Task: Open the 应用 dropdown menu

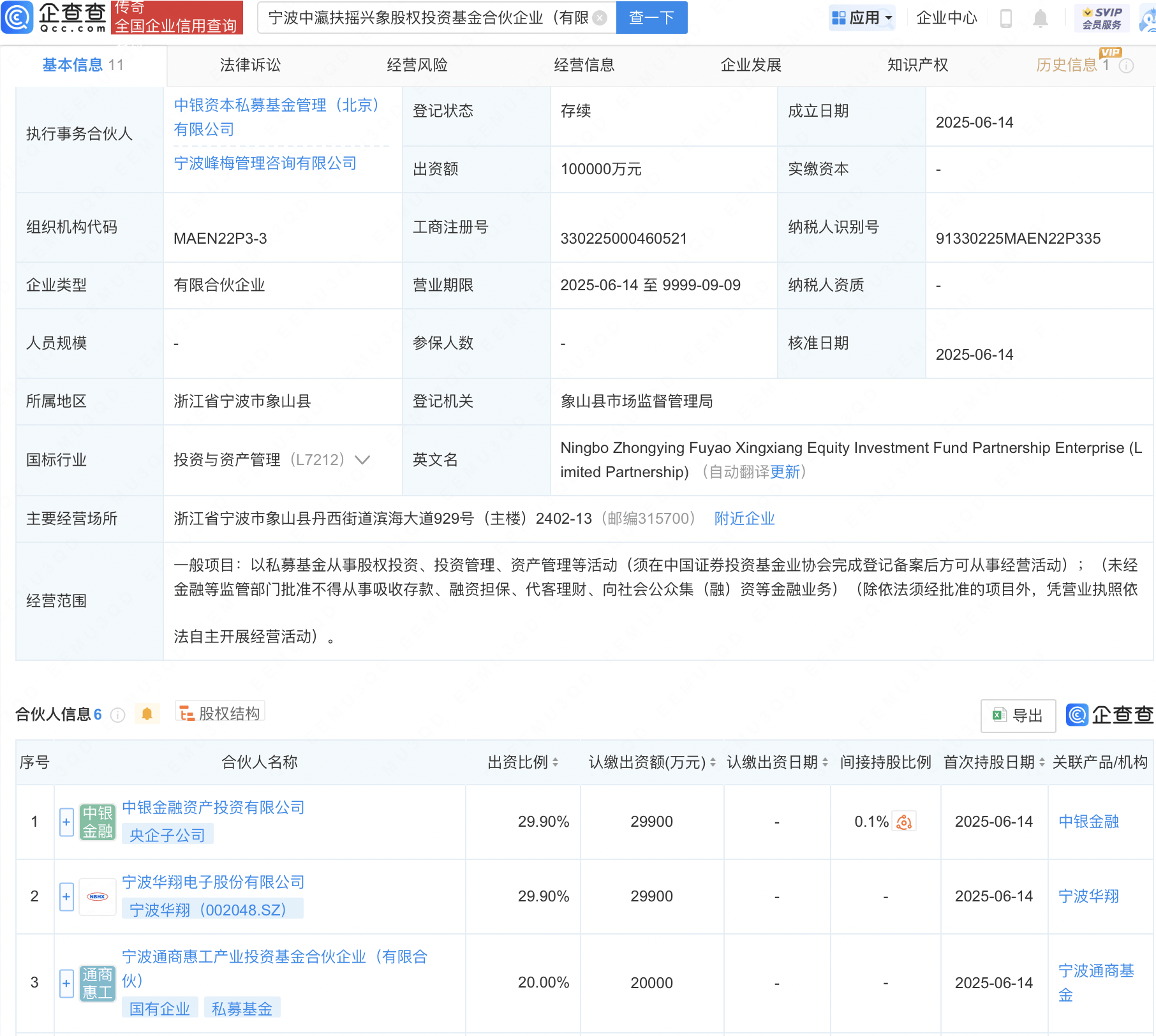Action: (x=862, y=18)
